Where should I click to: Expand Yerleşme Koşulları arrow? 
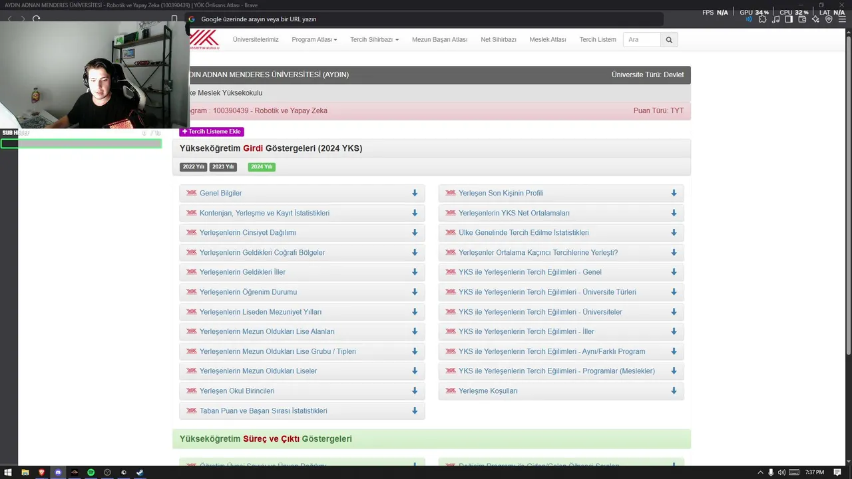(674, 391)
